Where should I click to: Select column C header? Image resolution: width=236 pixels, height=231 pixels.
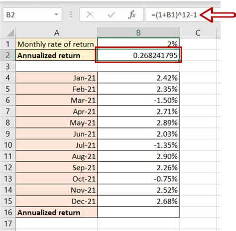[198, 33]
